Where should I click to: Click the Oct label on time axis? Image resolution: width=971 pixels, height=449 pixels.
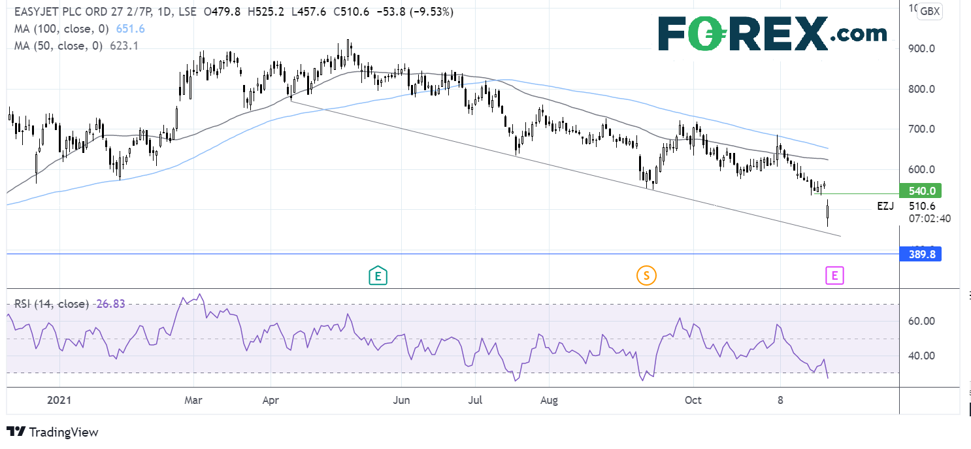tap(692, 399)
